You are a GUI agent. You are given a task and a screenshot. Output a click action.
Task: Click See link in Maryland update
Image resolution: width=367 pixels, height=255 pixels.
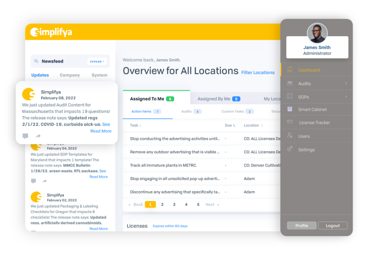[102, 171]
